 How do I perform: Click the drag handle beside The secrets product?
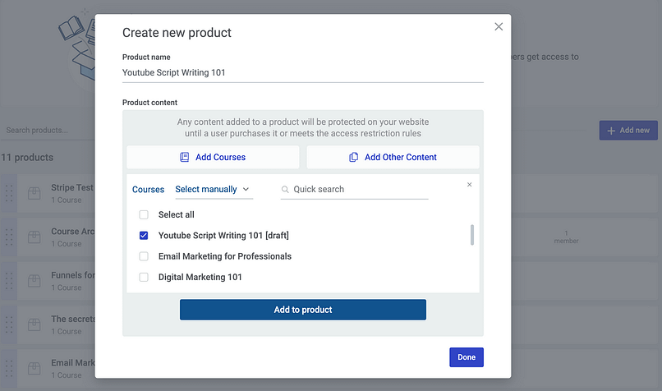pos(10,324)
